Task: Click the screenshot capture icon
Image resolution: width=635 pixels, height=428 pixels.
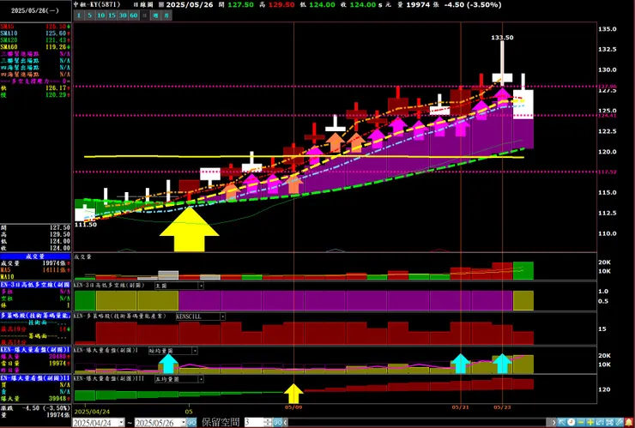Action: pos(609,422)
